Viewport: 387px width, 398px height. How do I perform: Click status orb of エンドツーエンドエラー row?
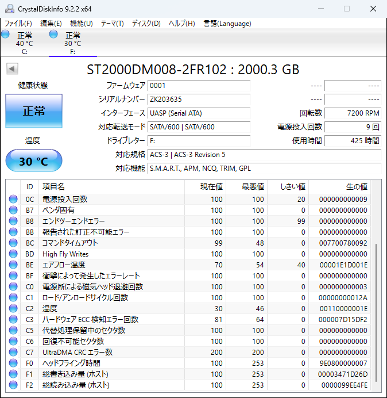tap(13, 221)
